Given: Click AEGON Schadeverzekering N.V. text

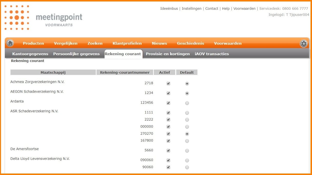Looking at the screenshot, I should coord(37,91).
